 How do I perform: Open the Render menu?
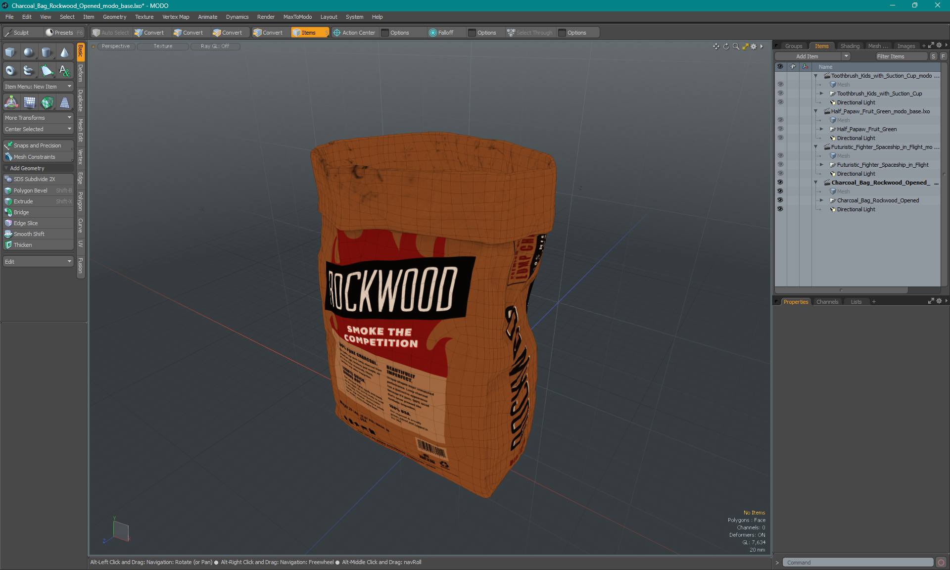pos(266,17)
